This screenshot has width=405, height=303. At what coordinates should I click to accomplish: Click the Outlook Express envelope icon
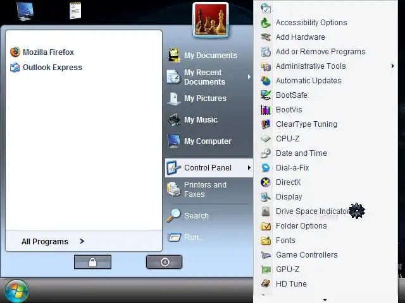click(x=15, y=68)
